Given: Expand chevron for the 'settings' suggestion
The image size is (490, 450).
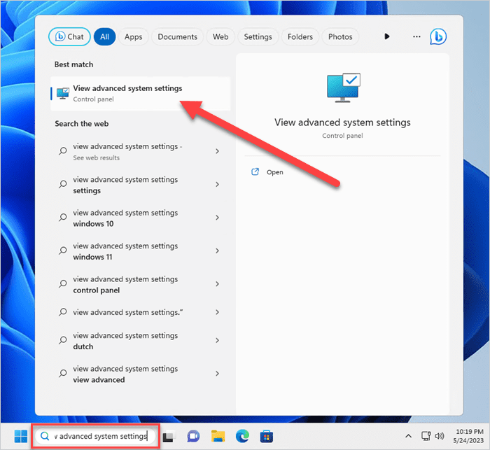Looking at the screenshot, I should (217, 184).
